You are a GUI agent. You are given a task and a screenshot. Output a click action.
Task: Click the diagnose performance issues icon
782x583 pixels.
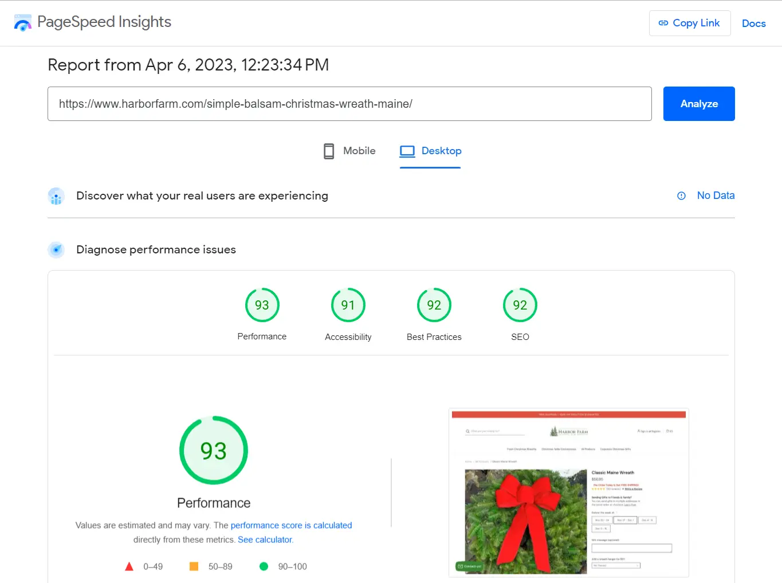tap(56, 250)
